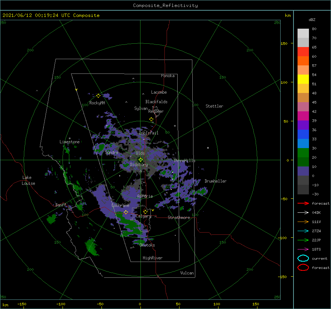This screenshot has width=331, height=309.
Task: Click the Okotoks city label
Action: pos(147,245)
